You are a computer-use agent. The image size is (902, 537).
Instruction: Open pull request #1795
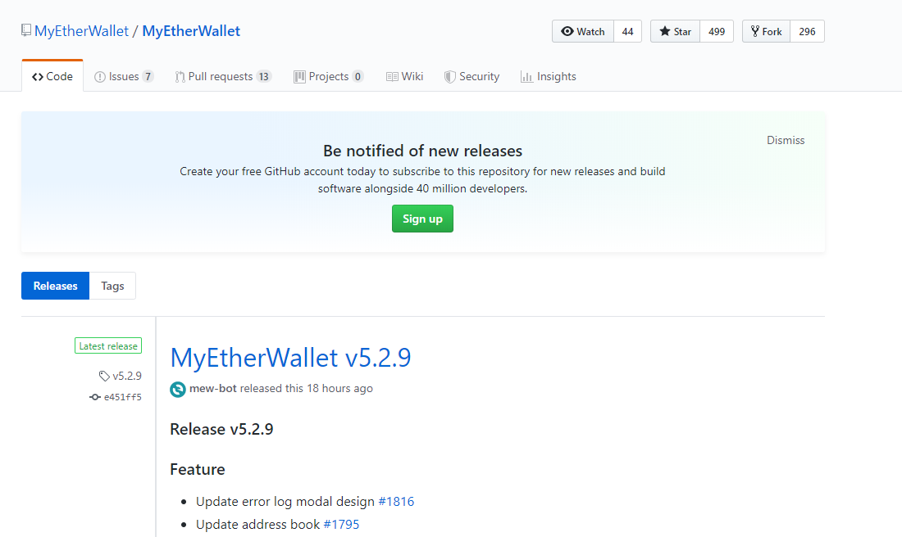click(341, 525)
